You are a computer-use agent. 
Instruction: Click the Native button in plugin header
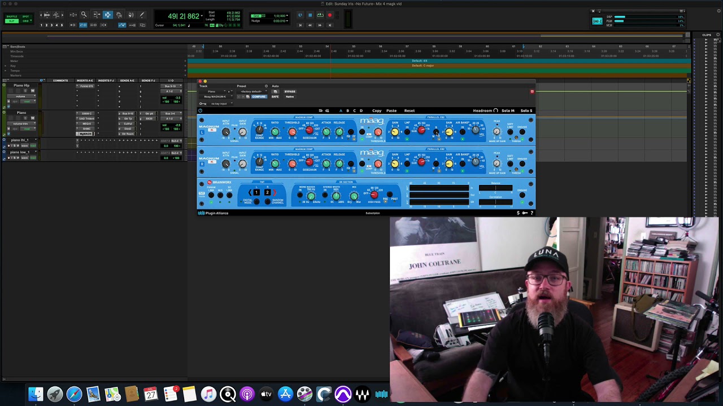[290, 97]
